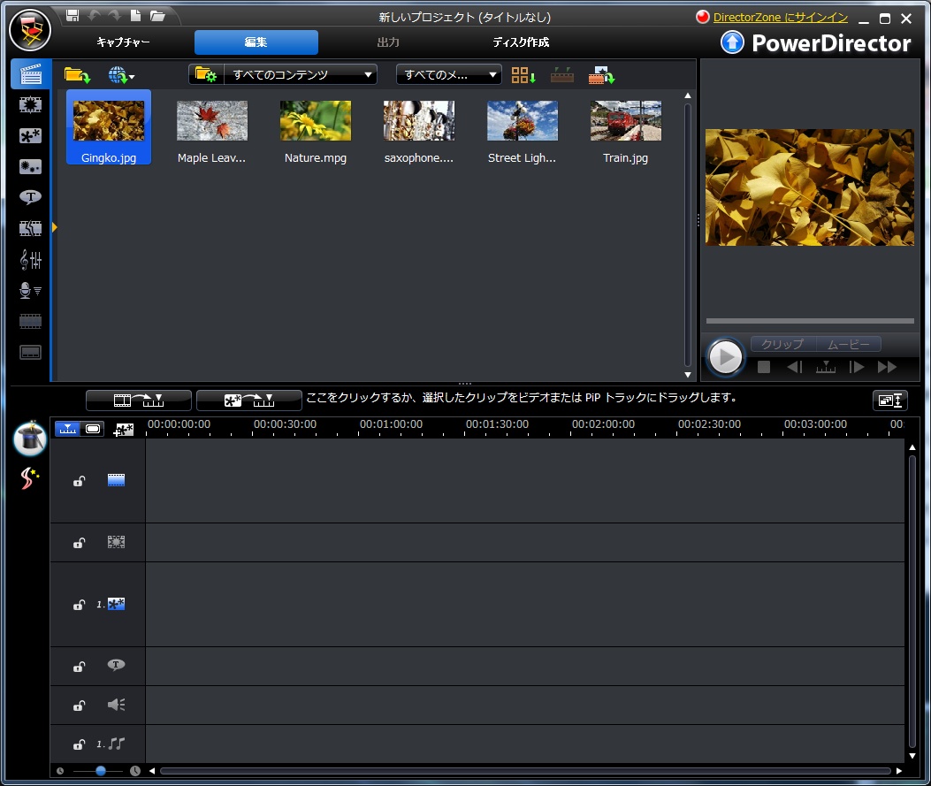Open the PiP Objects Room sidebar icon

tap(30, 136)
